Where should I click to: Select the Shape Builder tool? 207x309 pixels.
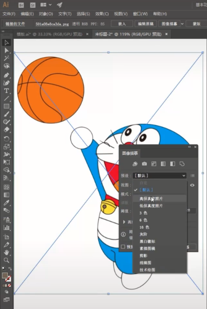click(6, 170)
